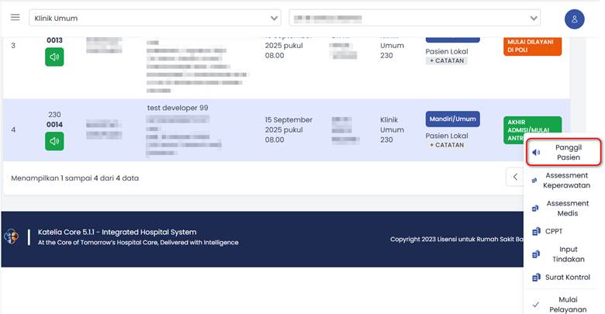Click the Assessment Keperawatan menu icon
The image size is (605, 314).
(535, 181)
